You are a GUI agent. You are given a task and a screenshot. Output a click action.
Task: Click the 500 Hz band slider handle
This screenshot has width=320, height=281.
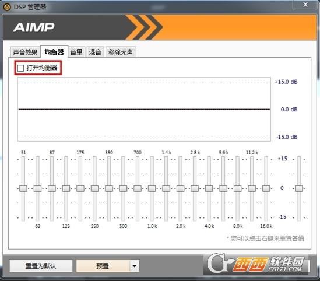point(123,188)
